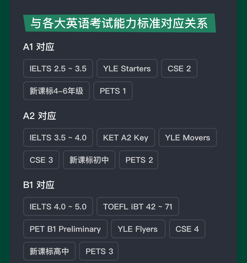The image size is (247, 263).
Task: Open the PET B1 Preliminary tag
Action: [x=65, y=229]
